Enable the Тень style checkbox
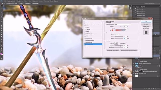The width and height of the screenshot is (161, 90). (x=85, y=46)
